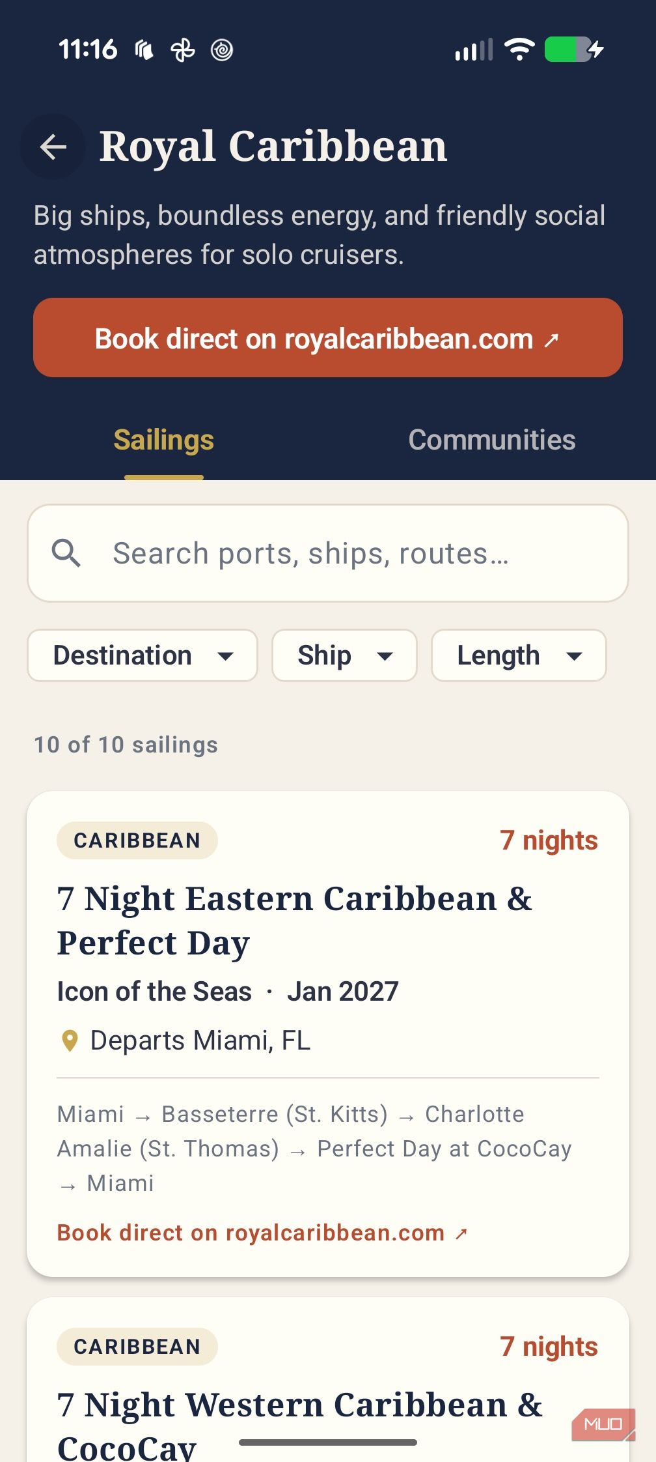Tap the location pin next to Departs Miami
Viewport: 656px width, 1462px height.
70,1040
